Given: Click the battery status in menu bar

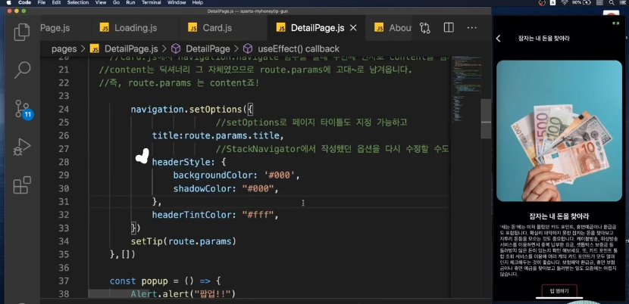Looking at the screenshot, I should click(581, 2).
